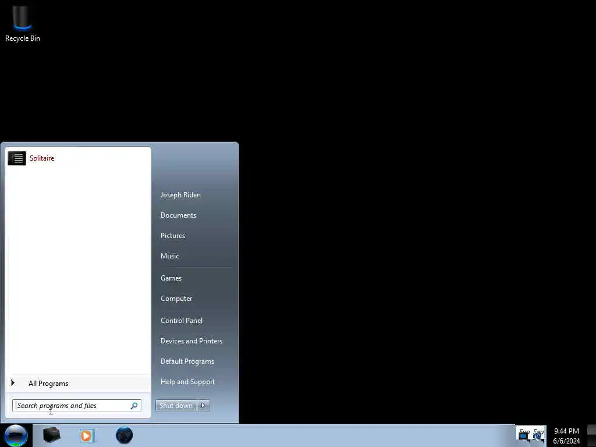Click the magnifier search icon
The image size is (596, 447).
134,406
